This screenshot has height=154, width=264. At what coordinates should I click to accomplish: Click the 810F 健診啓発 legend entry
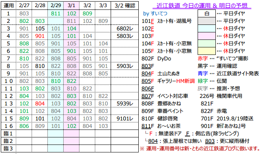pos(160,118)
